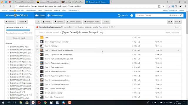Open the Все проекты dropdown
Image resolution: width=188 pixels, height=105 pixels.
coord(73,10)
